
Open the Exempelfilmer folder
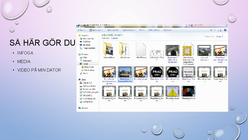pyautogui.click(x=109, y=50)
